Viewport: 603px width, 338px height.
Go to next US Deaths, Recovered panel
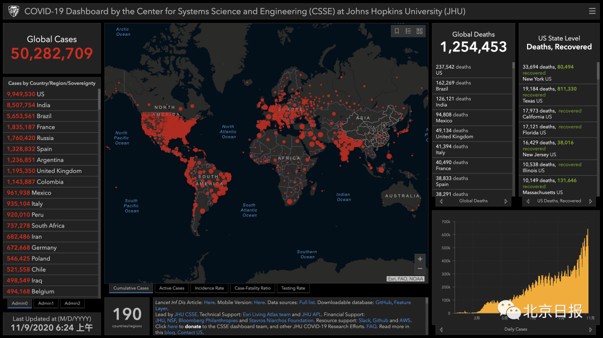point(591,201)
